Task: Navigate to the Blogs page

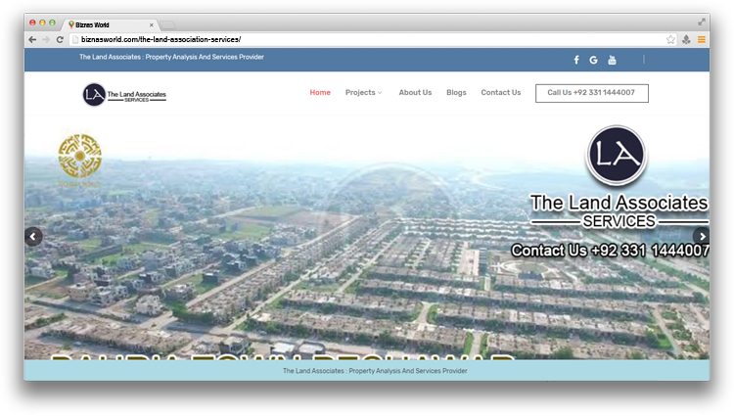Action: click(456, 93)
